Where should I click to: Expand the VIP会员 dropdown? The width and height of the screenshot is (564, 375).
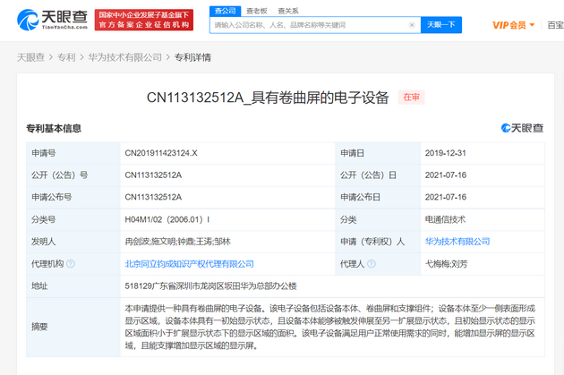513,25
